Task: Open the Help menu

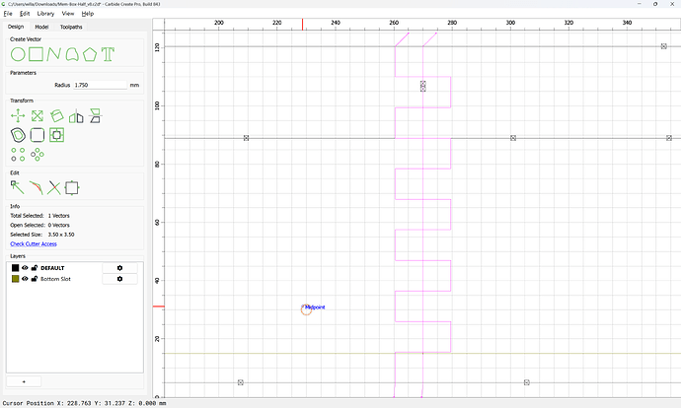Action: (87, 14)
